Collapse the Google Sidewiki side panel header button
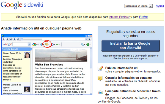The height and width of the screenshot is (104, 165). pyautogui.click(x=31, y=49)
